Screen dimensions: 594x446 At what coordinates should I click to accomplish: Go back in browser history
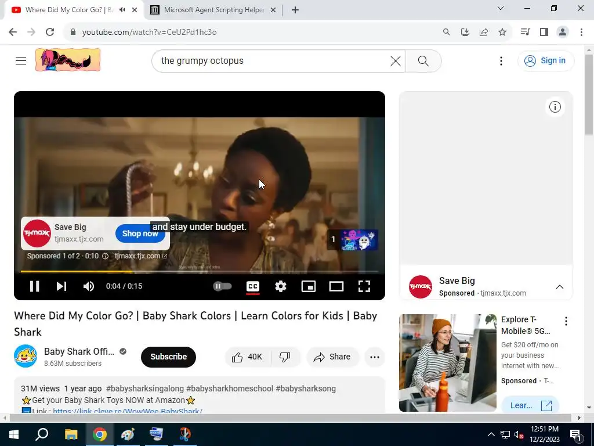tap(13, 33)
